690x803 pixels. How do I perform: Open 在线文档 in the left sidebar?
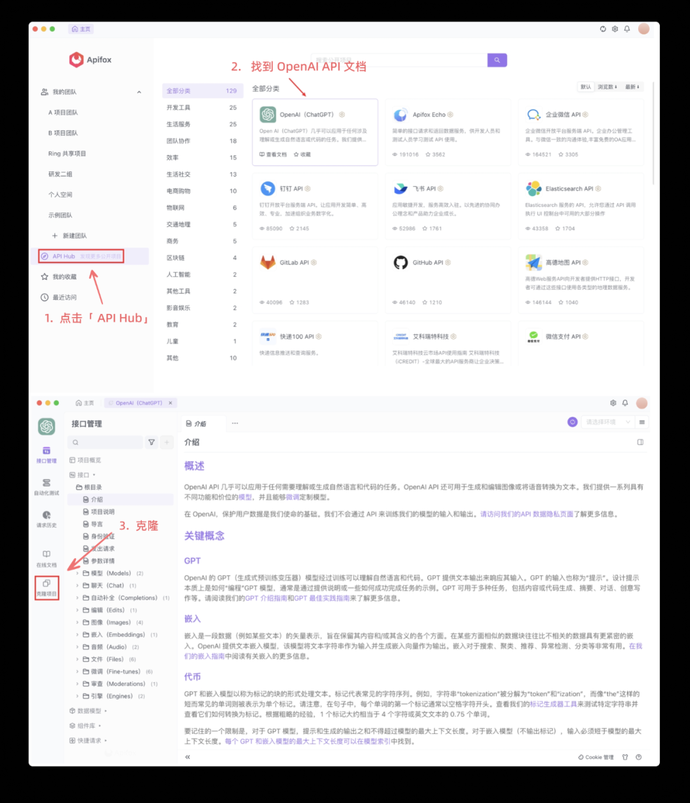point(47,559)
